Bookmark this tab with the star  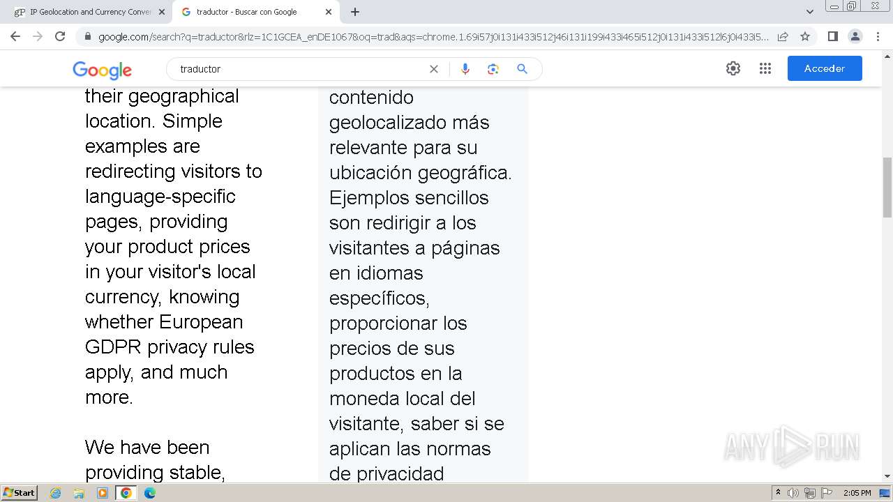(x=805, y=36)
